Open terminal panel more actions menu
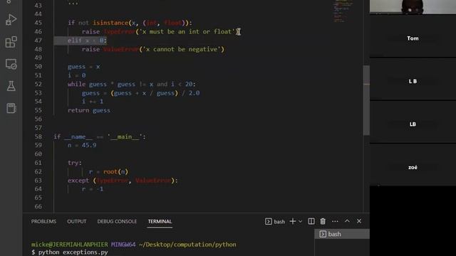Image resolution: width=456 pixels, height=256 pixels. point(335,221)
